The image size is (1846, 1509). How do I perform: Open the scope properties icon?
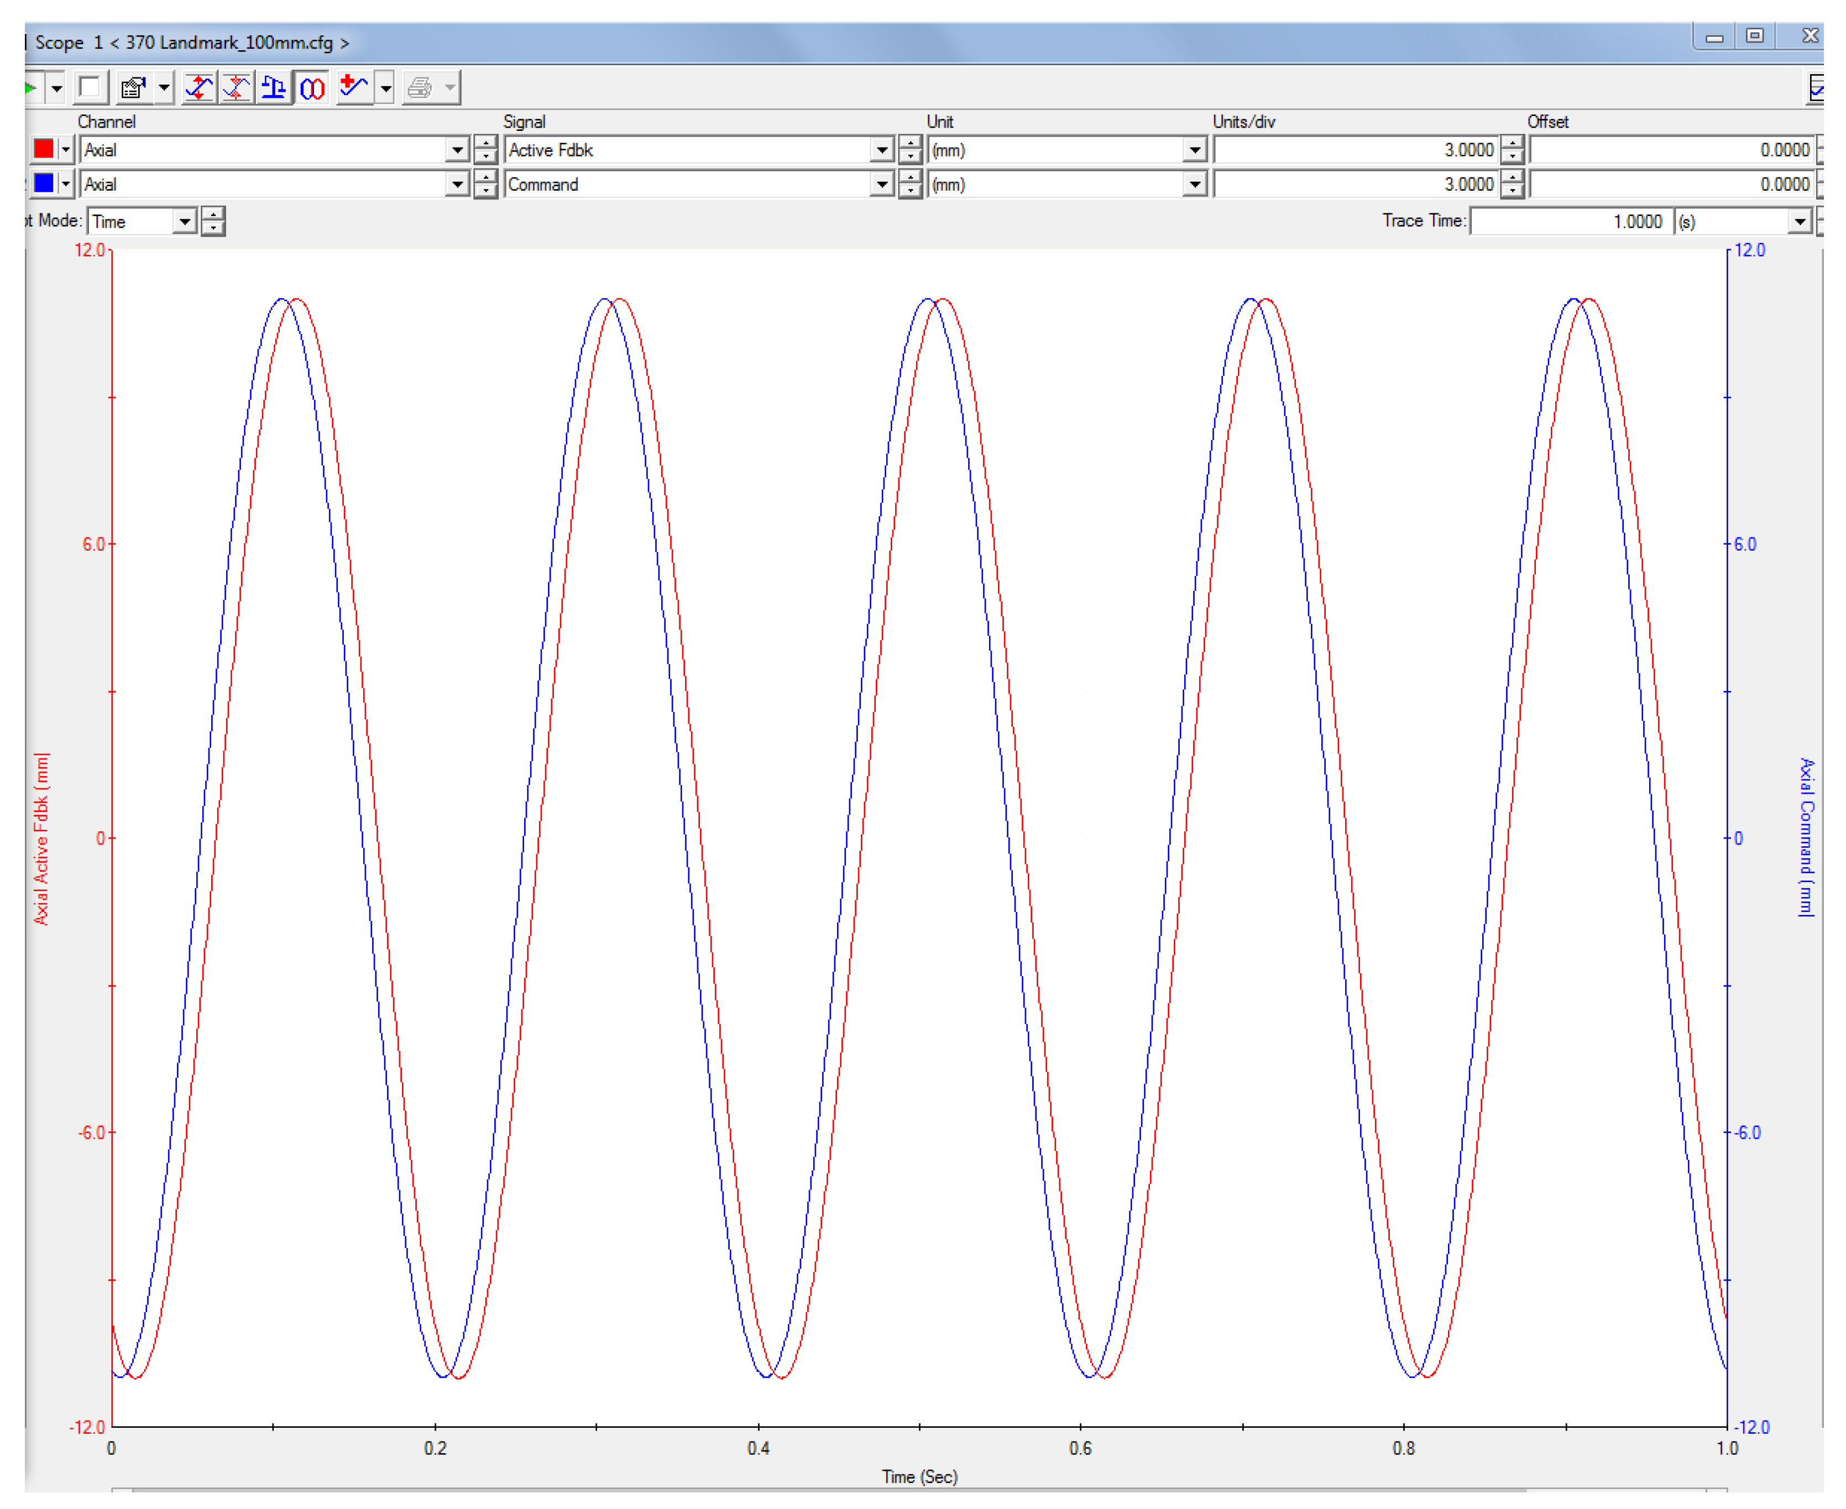point(133,88)
